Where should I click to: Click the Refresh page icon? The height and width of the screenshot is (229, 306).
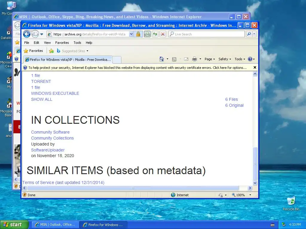tap(155, 34)
